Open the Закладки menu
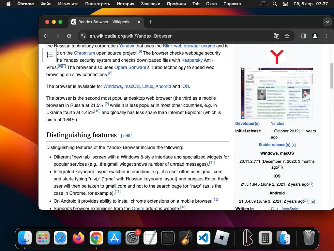This screenshot has width=334, height=251. (x=151, y=4)
